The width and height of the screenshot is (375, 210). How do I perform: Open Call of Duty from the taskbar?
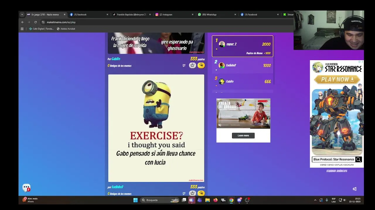pos(223,200)
